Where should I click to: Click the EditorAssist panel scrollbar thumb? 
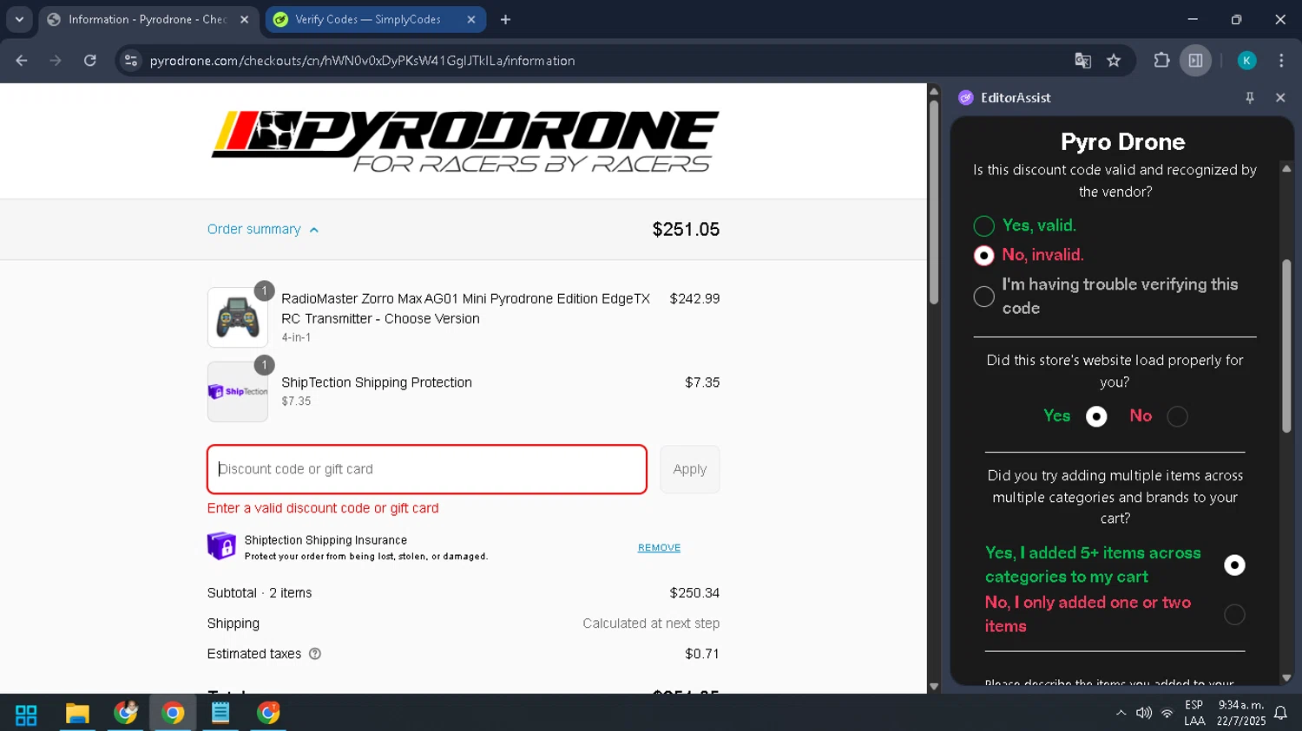pos(1286,345)
